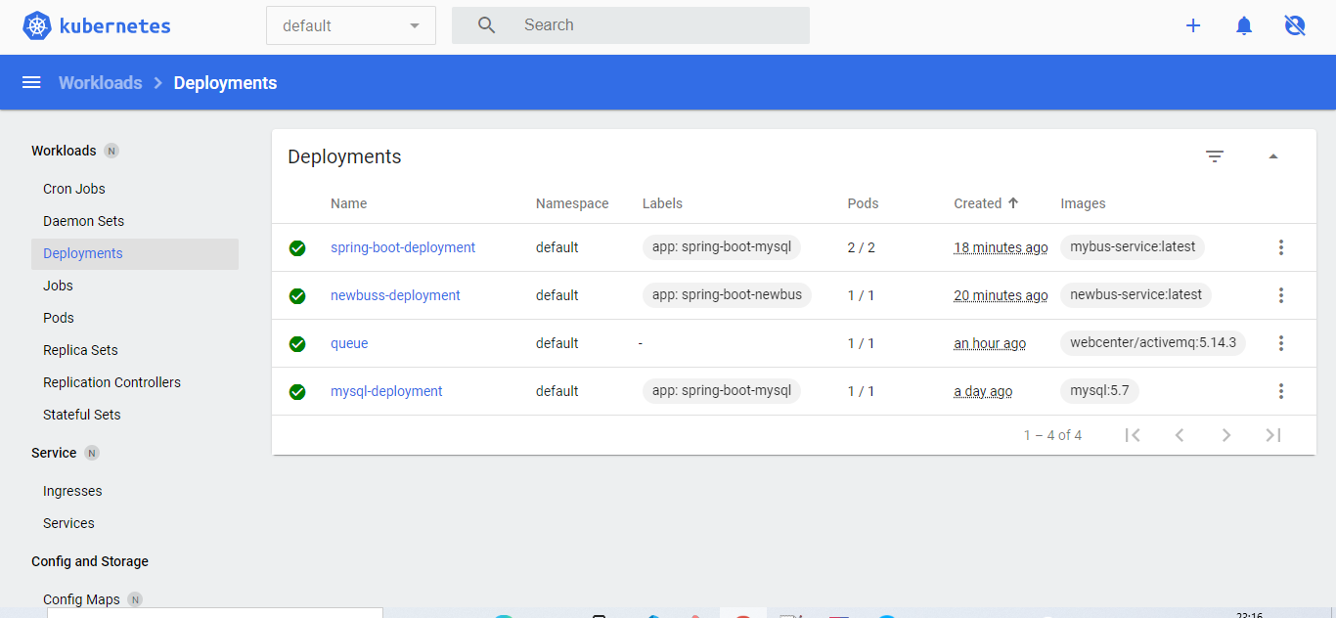Click the Workloads breadcrumb link
1336x618 pixels.
[101, 82]
